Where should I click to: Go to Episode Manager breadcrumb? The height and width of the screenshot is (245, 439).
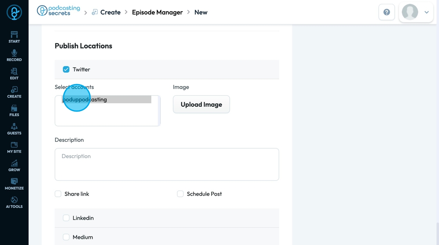point(157,12)
